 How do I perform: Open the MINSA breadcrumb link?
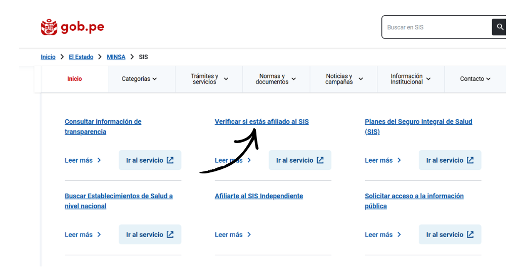[x=116, y=57]
